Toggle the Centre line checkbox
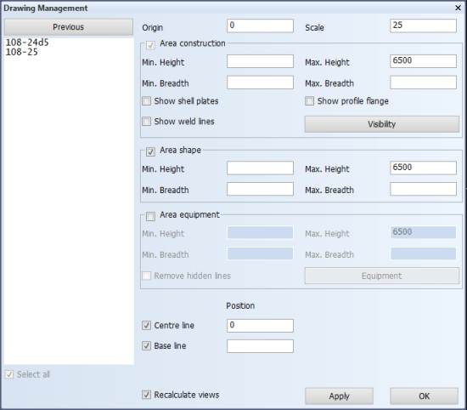The image size is (467, 410). click(146, 325)
